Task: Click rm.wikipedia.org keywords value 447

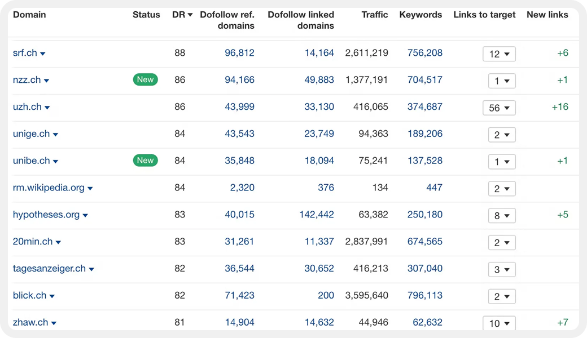Action: point(434,188)
